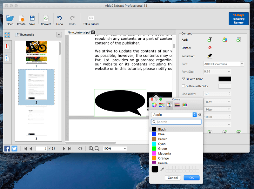
Task: Choose Cyan from the color list
Action: [x=176, y=144]
